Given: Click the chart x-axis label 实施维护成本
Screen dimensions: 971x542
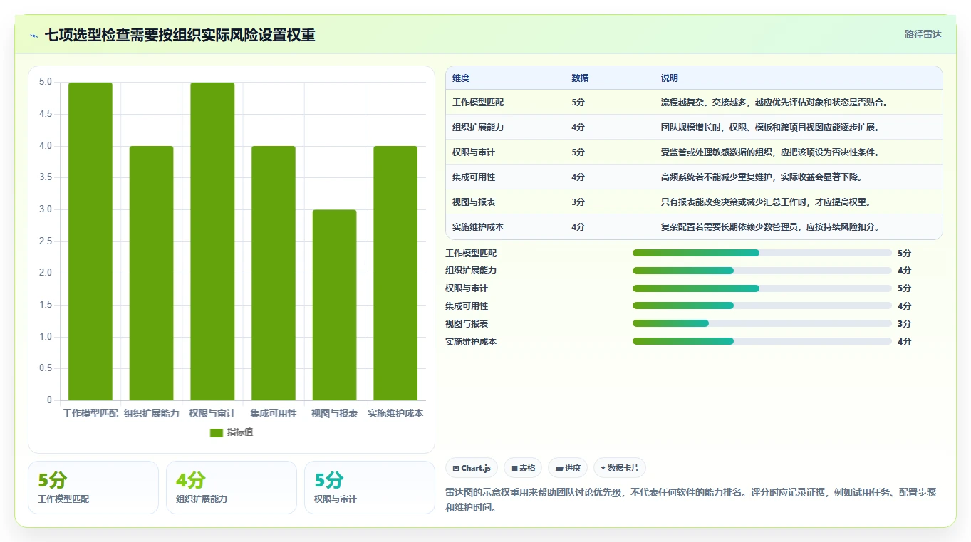Looking at the screenshot, I should [395, 413].
